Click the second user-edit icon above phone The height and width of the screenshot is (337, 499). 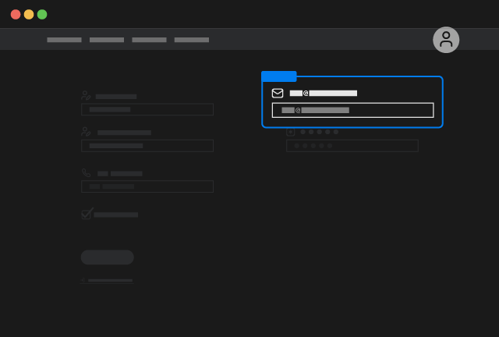(x=86, y=133)
